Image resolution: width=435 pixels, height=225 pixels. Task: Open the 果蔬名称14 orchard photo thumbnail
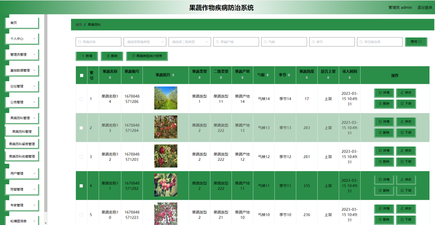(x=166, y=98)
